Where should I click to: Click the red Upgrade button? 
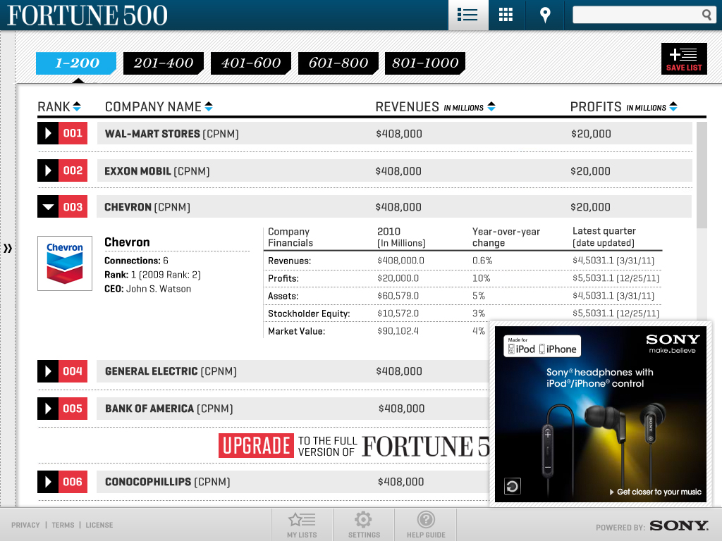[255, 445]
